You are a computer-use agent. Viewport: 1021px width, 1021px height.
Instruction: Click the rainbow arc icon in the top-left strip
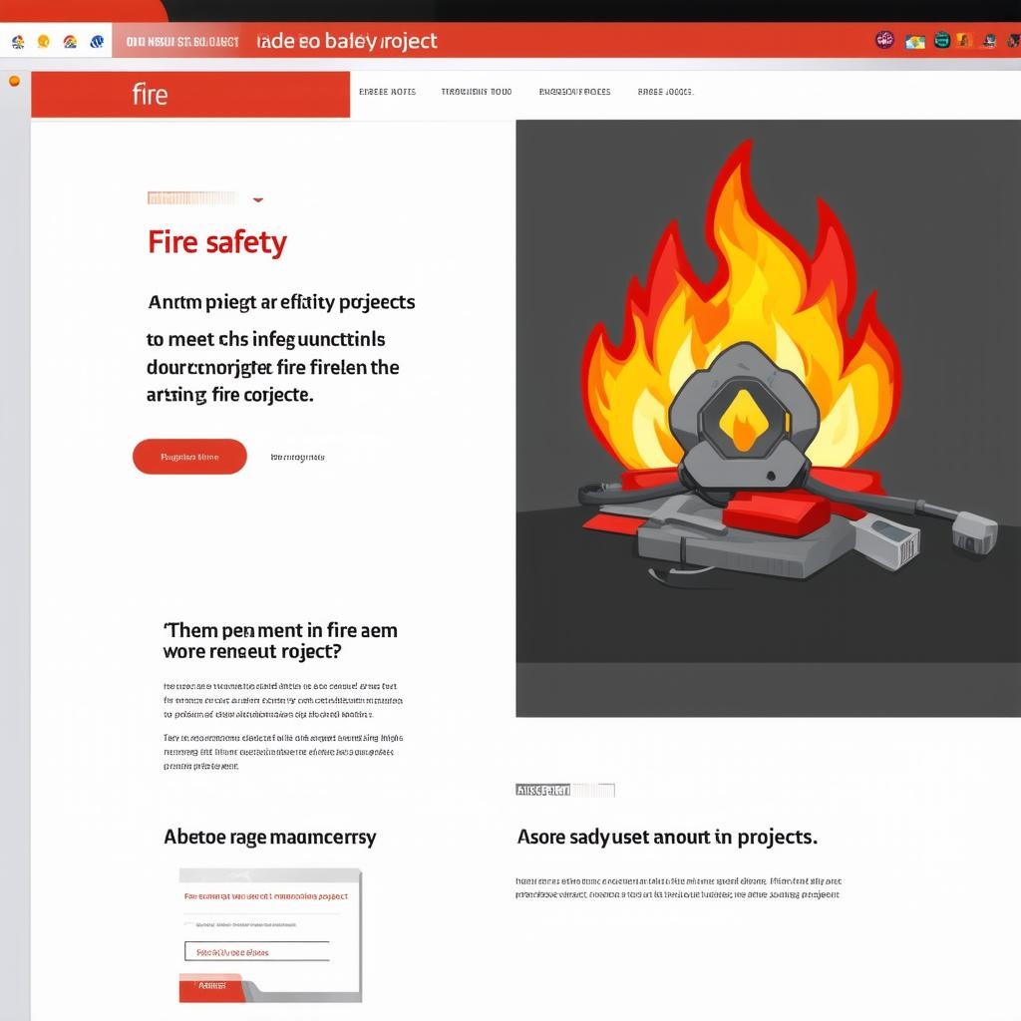click(x=71, y=42)
